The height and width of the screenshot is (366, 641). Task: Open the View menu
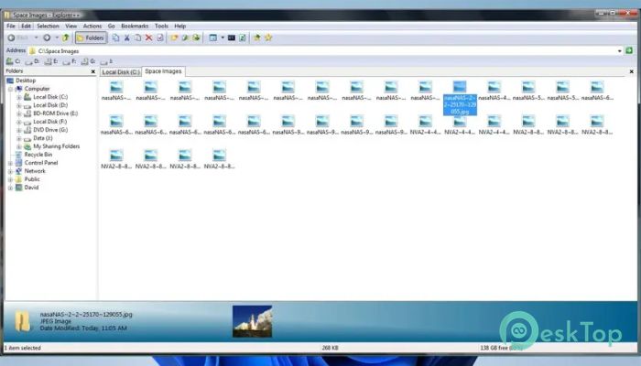coord(71,26)
